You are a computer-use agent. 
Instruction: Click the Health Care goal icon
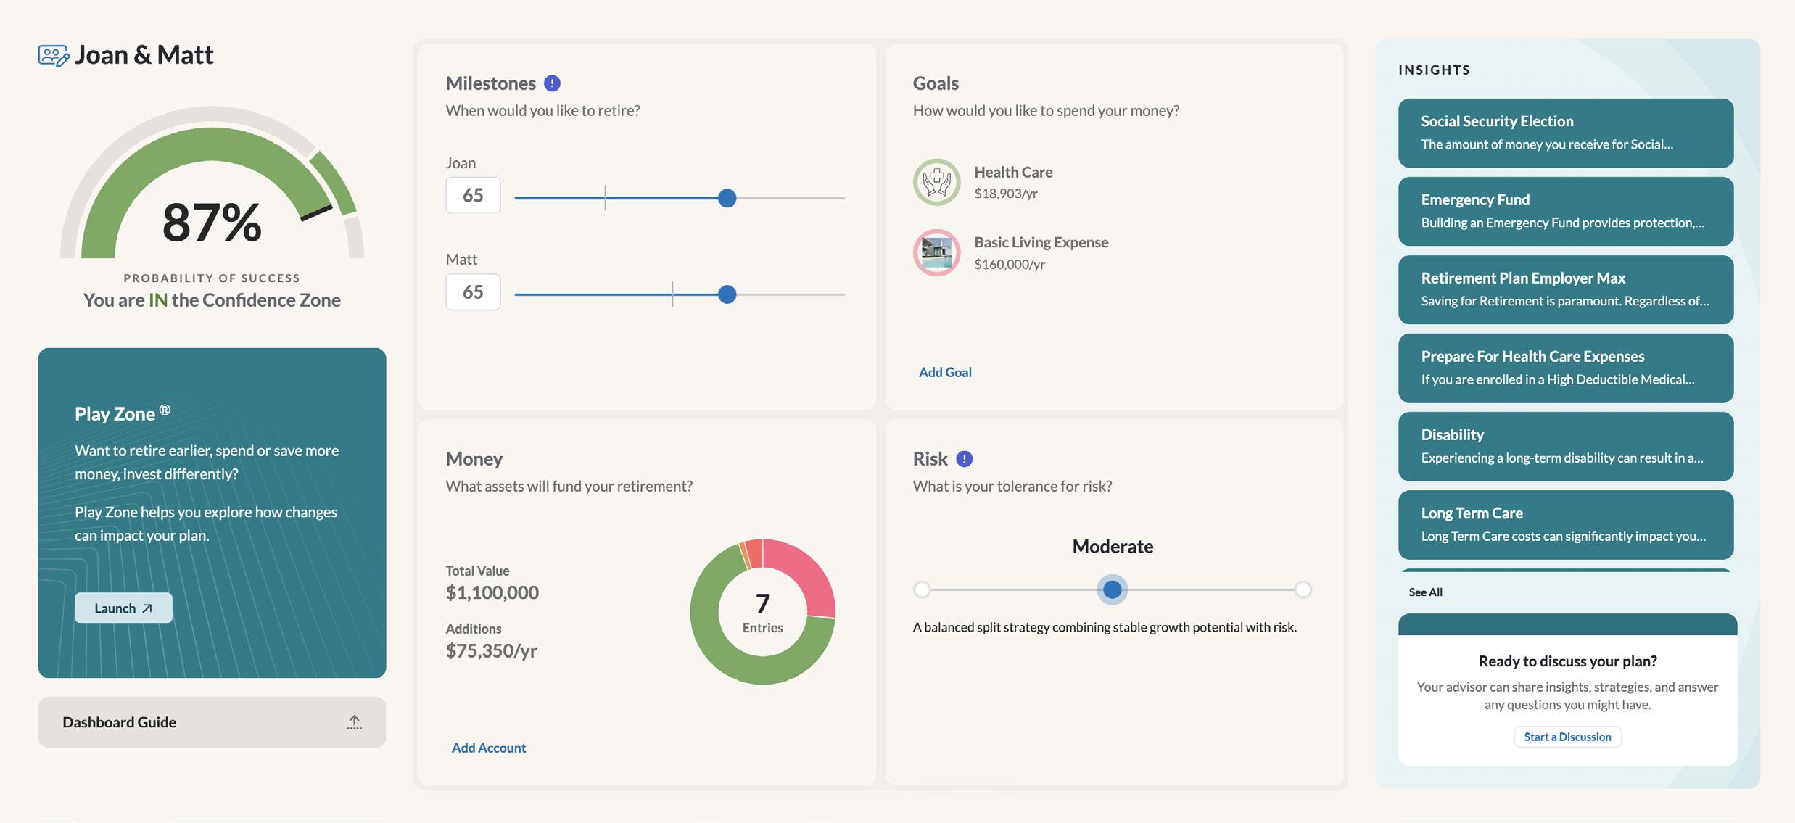[936, 182]
